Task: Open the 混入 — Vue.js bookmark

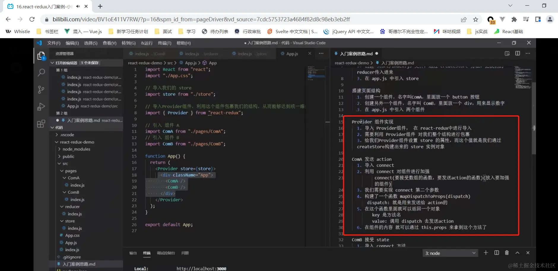Action: pyautogui.click(x=83, y=31)
